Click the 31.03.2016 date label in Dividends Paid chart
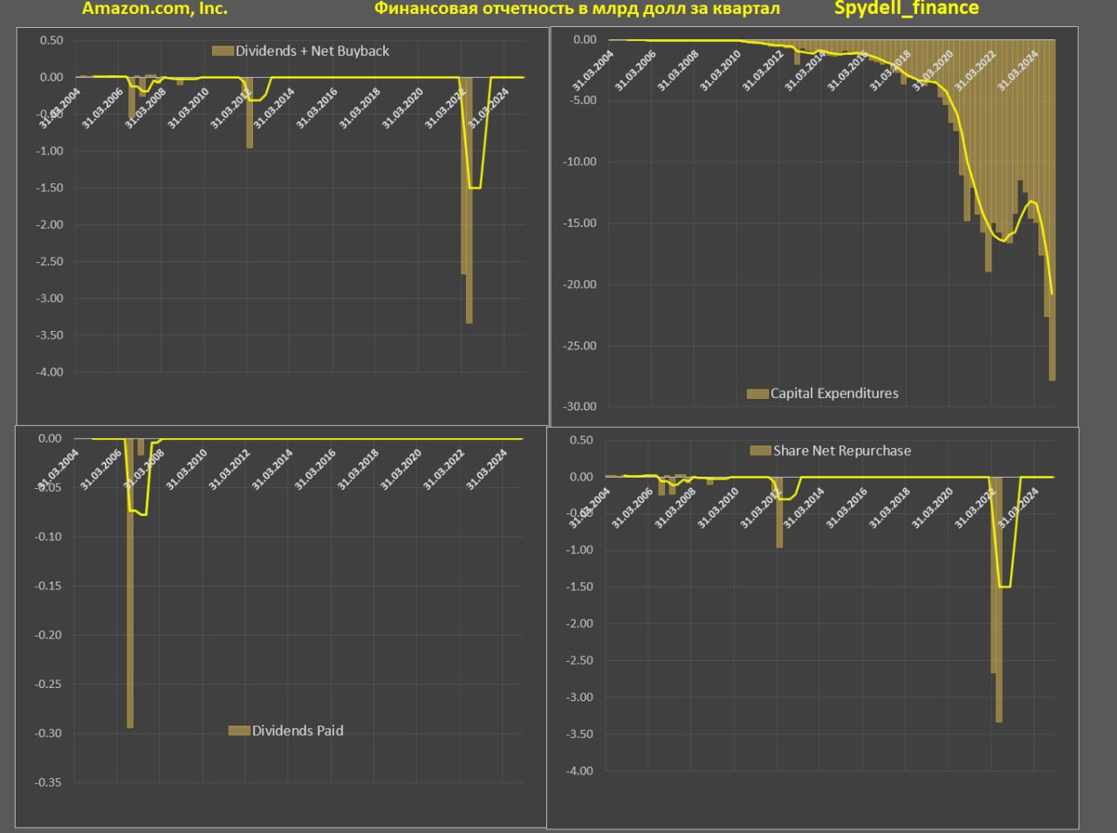Screen dimensions: 1117x833 (315, 470)
